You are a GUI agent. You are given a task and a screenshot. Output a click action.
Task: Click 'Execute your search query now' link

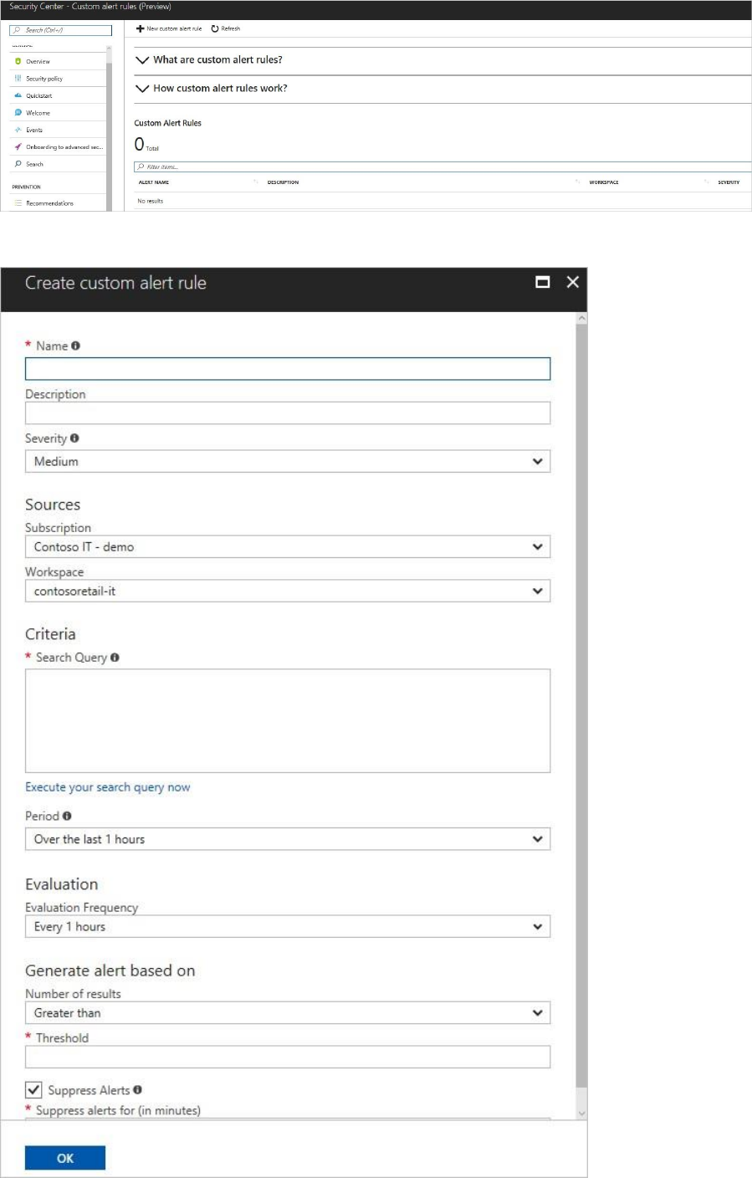107,787
